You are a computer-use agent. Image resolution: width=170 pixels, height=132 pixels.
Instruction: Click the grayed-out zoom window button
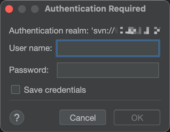(35, 9)
